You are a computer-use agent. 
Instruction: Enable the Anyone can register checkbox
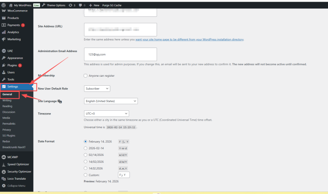tap(86, 76)
